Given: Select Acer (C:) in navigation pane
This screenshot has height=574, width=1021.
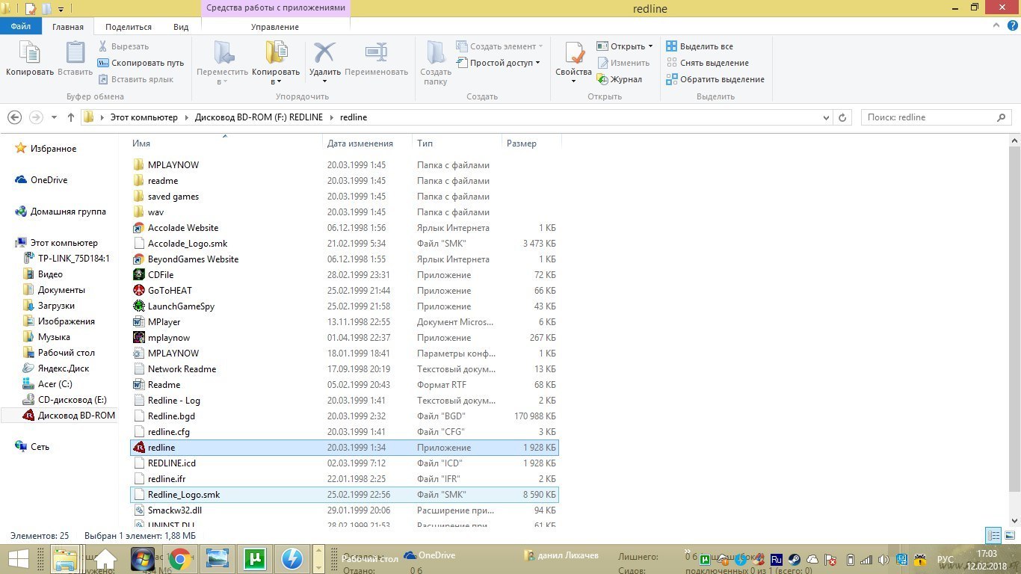Looking at the screenshot, I should [x=55, y=384].
